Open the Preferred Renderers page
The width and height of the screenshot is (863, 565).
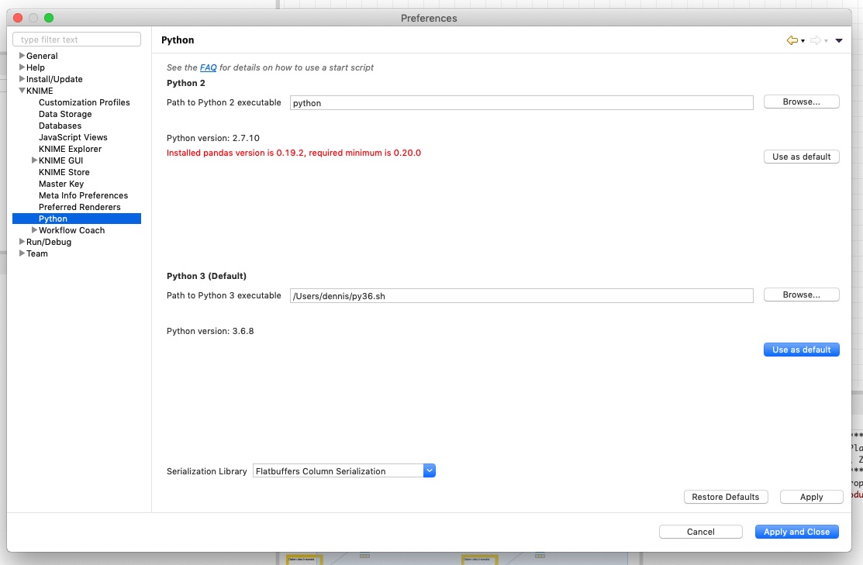[79, 207]
